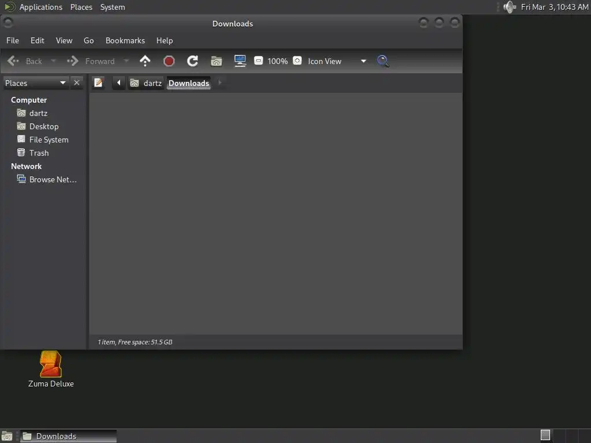Close the Places sidebar pane

click(x=77, y=82)
